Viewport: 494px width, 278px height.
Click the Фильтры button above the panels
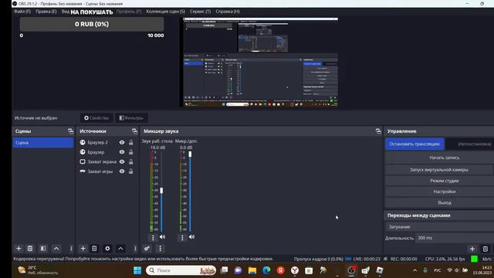coord(131,118)
